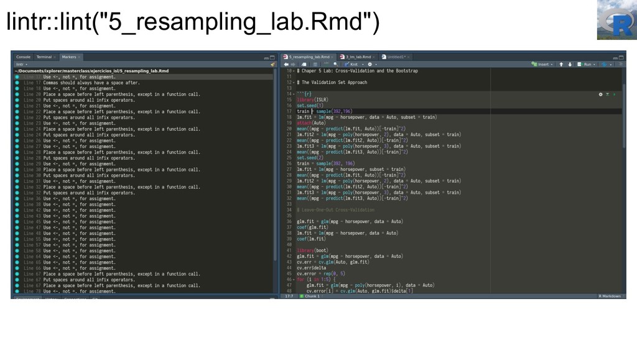Select marker 'Line 17 Use <-, not =, for assignment'
Screen dimensions: 637x358
pos(144,76)
